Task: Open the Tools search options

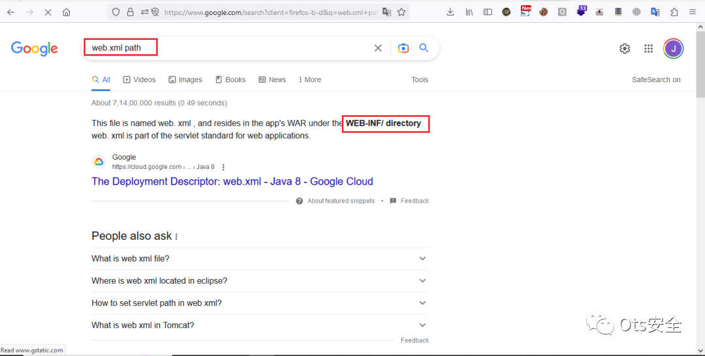Action: [x=420, y=80]
